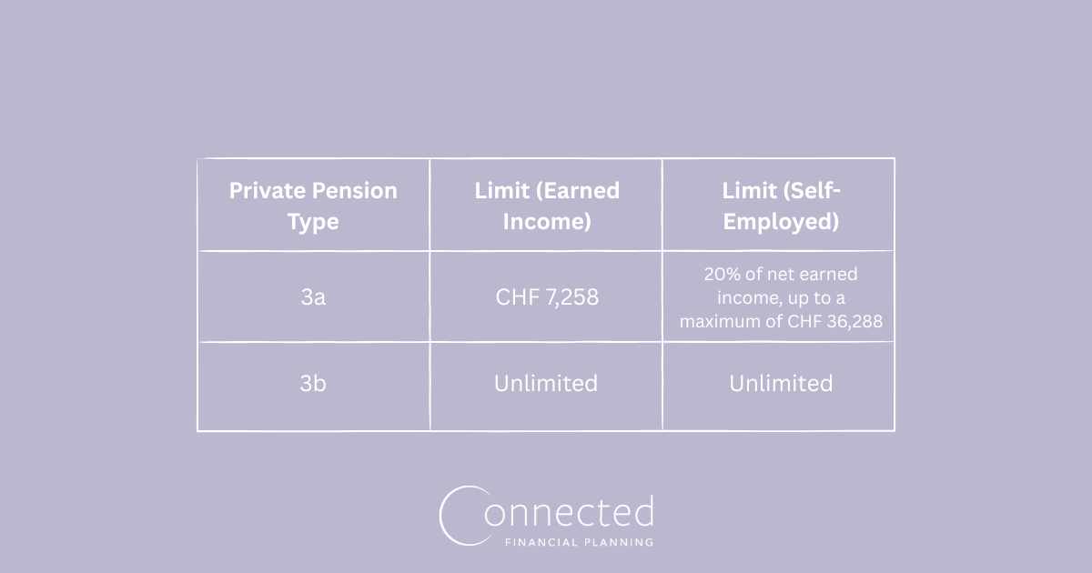Click the Limit (Self-Employed) column header
The image size is (1092, 573).
pos(779,206)
